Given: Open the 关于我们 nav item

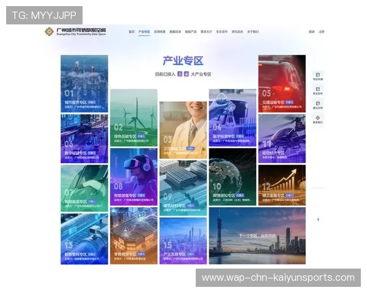Looking at the screenshot, I should pyautogui.click(x=253, y=32).
